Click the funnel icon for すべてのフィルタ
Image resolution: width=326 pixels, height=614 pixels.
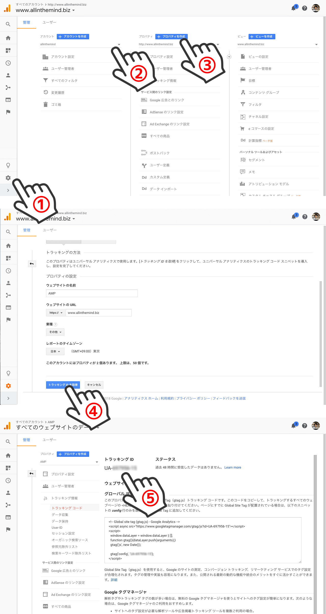[46, 80]
